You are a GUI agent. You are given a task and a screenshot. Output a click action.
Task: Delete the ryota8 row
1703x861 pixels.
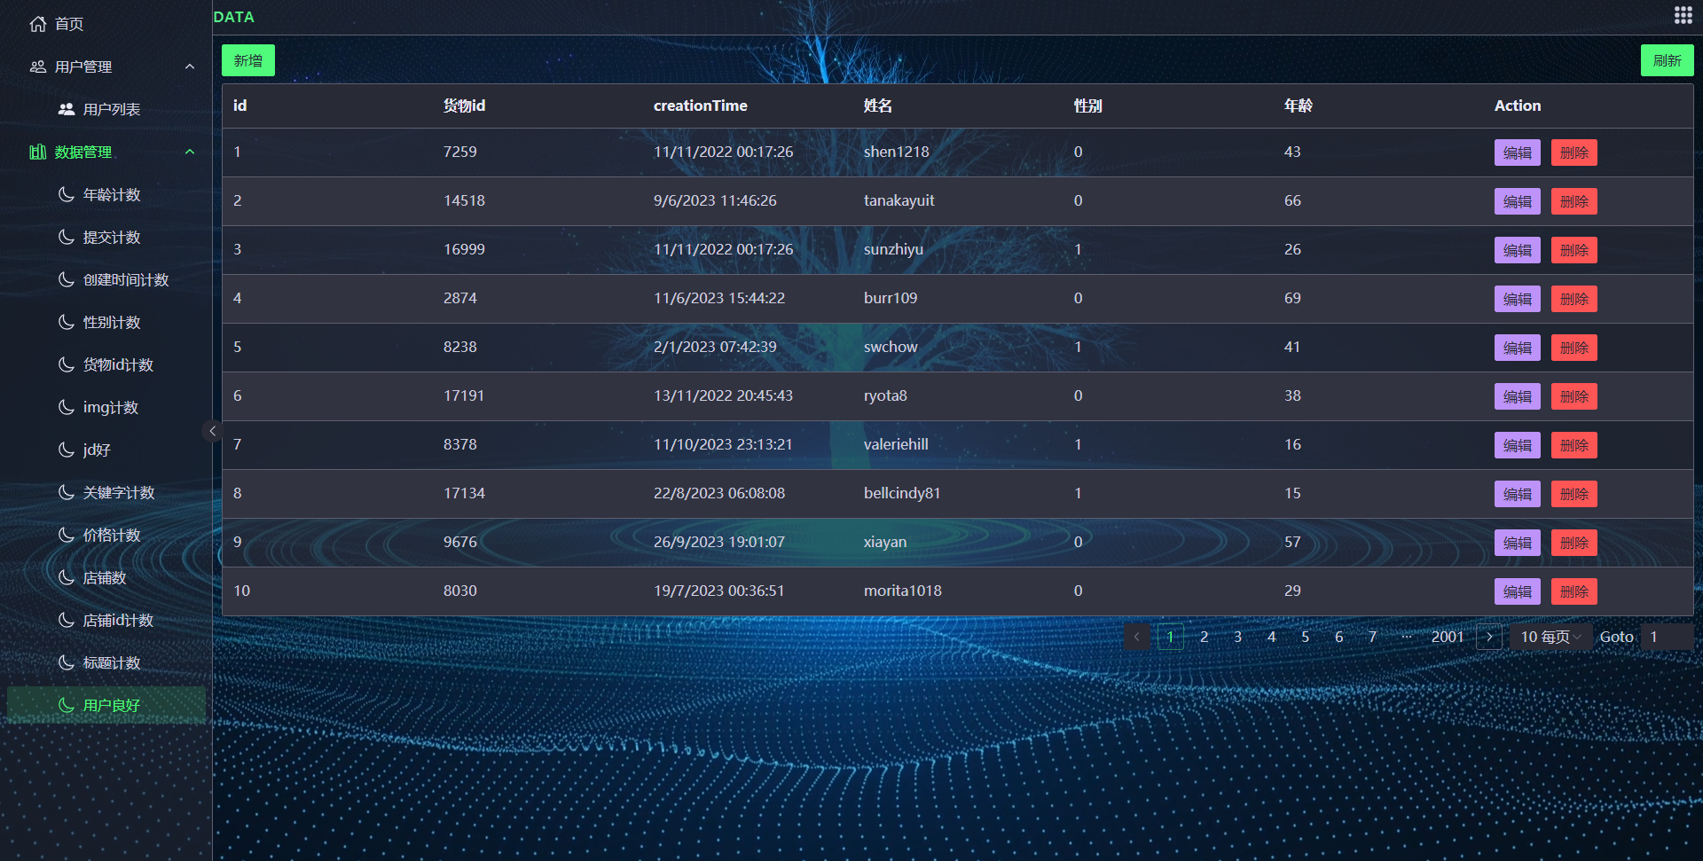pos(1574,396)
